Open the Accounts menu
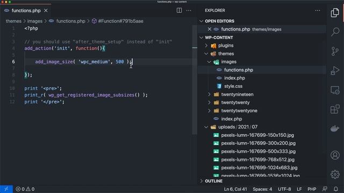 click(335, 155)
